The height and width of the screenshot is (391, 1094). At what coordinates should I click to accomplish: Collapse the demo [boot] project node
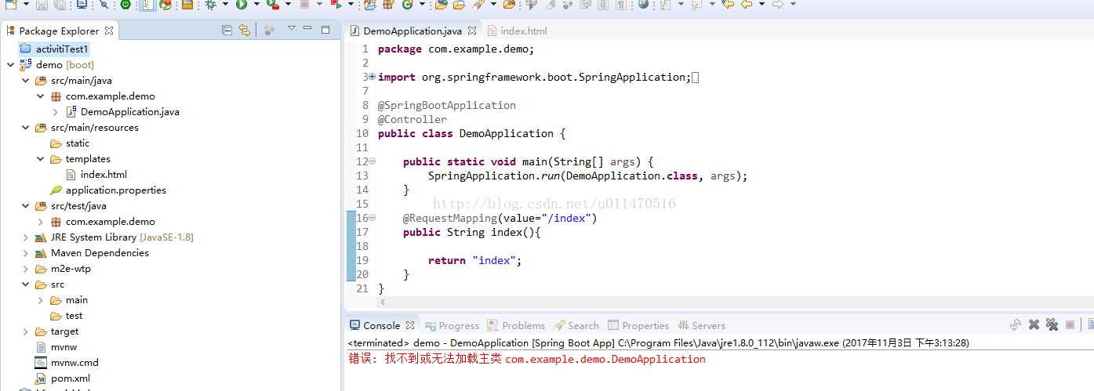(x=10, y=65)
